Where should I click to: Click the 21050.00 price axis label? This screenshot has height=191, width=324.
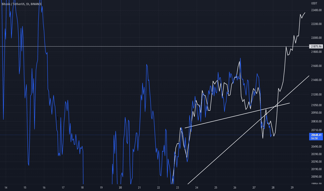[316, 105]
